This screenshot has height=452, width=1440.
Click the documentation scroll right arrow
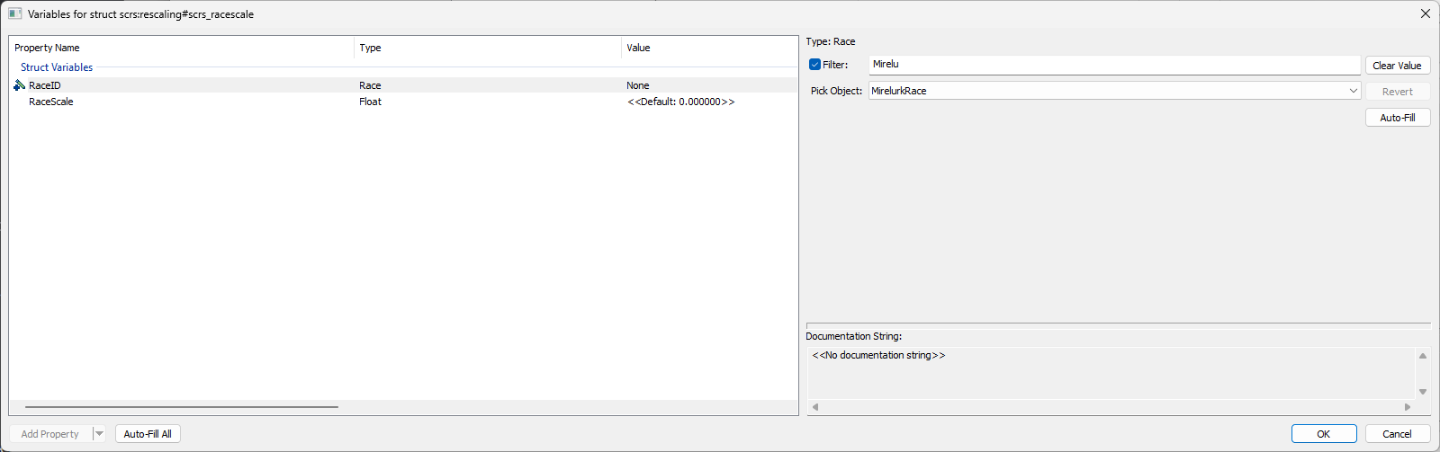click(x=1408, y=407)
